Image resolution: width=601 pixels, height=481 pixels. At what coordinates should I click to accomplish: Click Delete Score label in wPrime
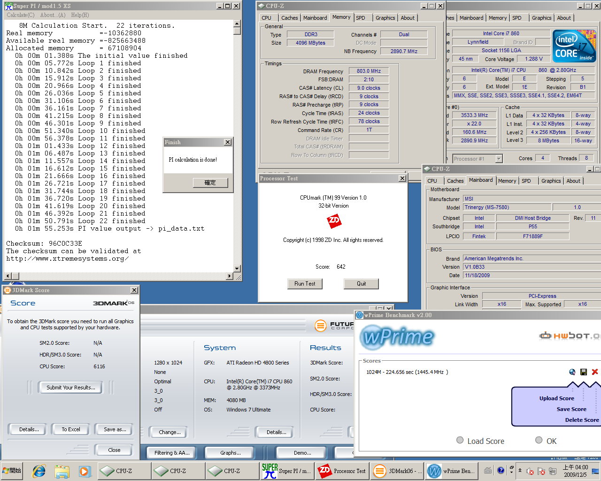tap(582, 420)
